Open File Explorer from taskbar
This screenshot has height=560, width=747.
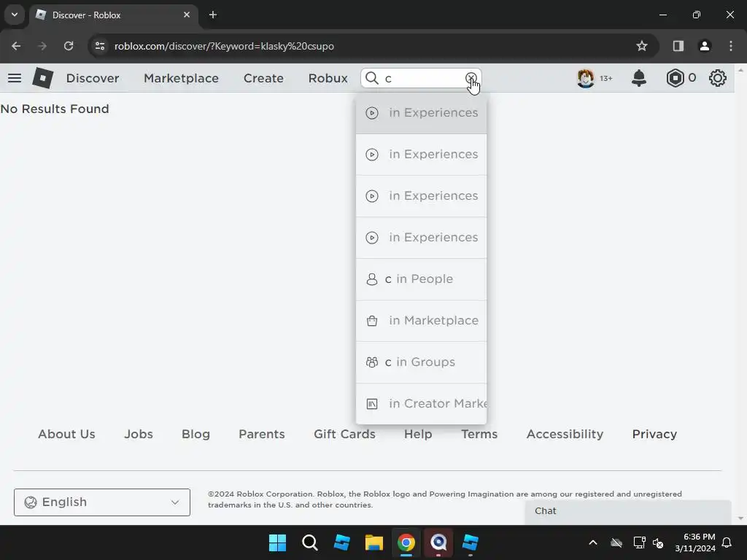pos(374,542)
